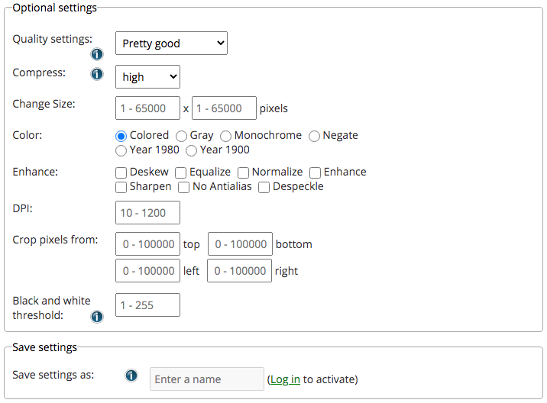Viewport: 547px width, 403px height.
Task: Select the Gray color option
Action: click(x=181, y=136)
